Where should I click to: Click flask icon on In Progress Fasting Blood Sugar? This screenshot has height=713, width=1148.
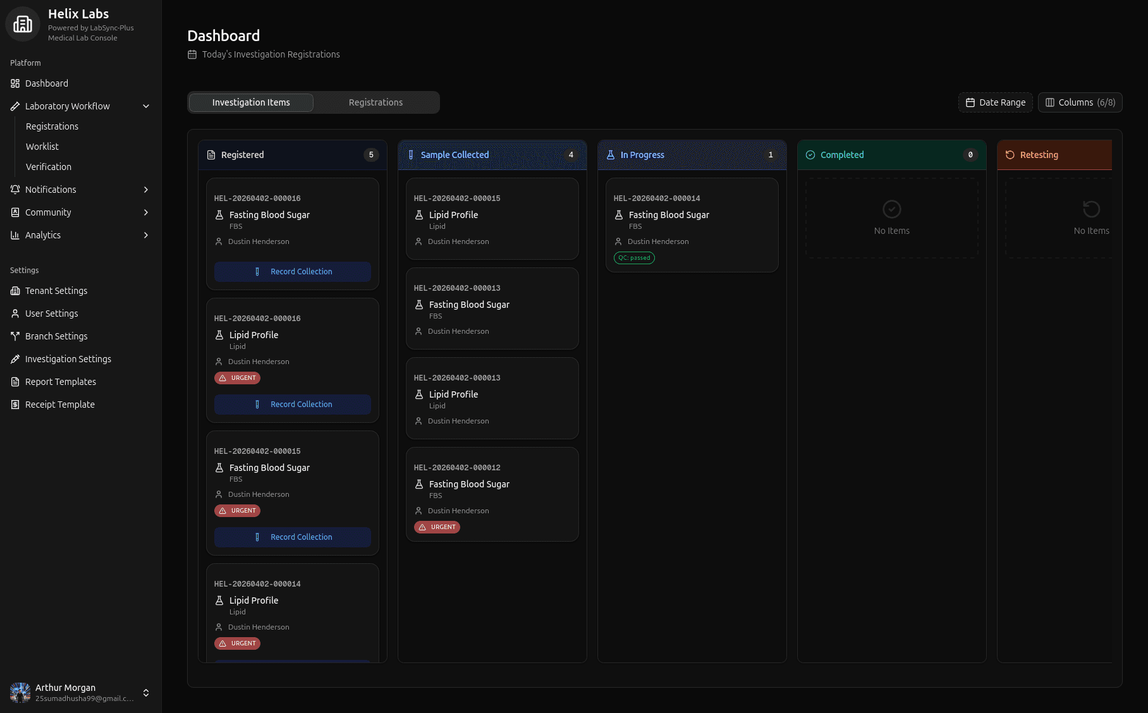click(x=619, y=215)
